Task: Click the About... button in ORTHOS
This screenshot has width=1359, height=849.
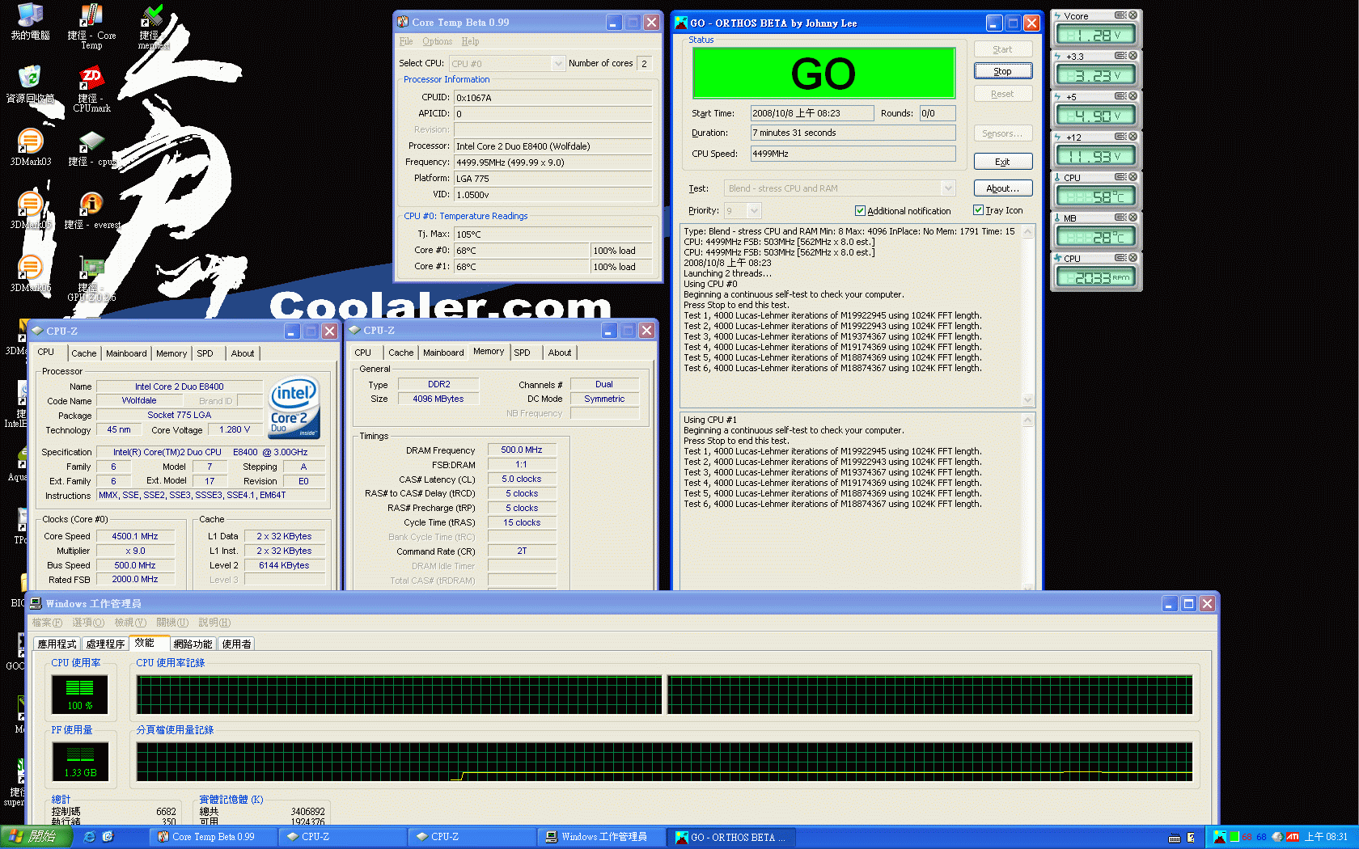Action: click(x=1003, y=188)
